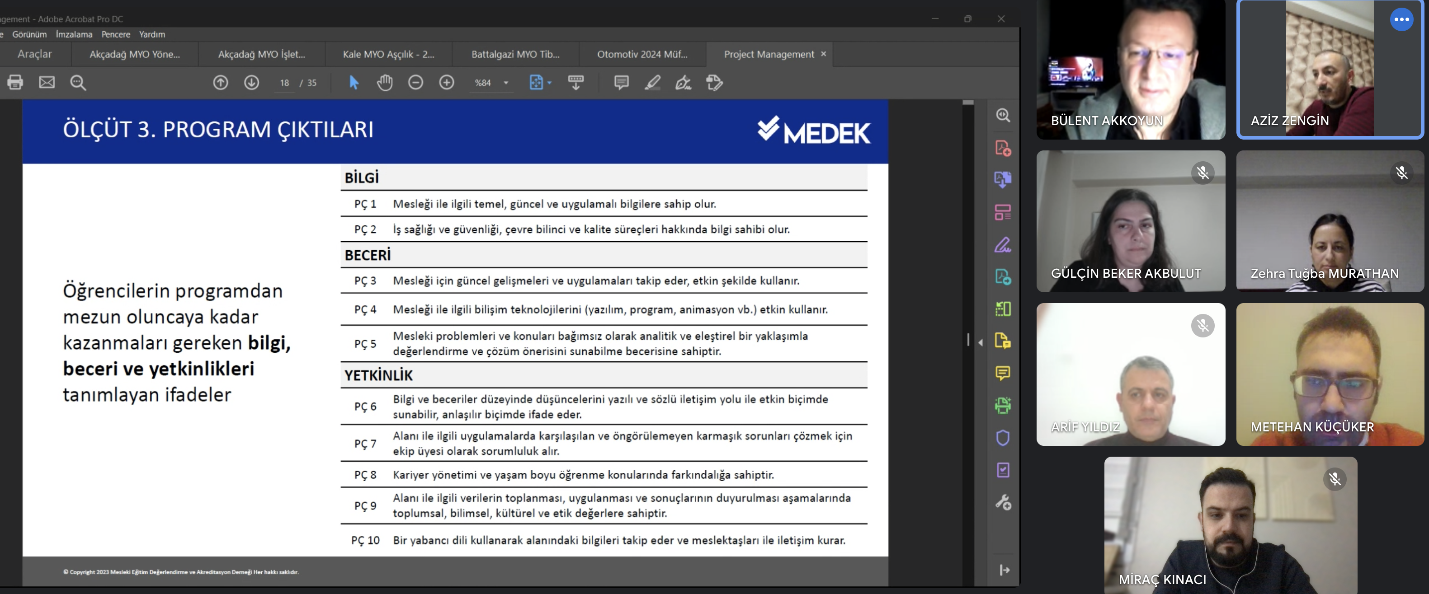Close the Project Management tab
The width and height of the screenshot is (1429, 594).
pos(823,54)
